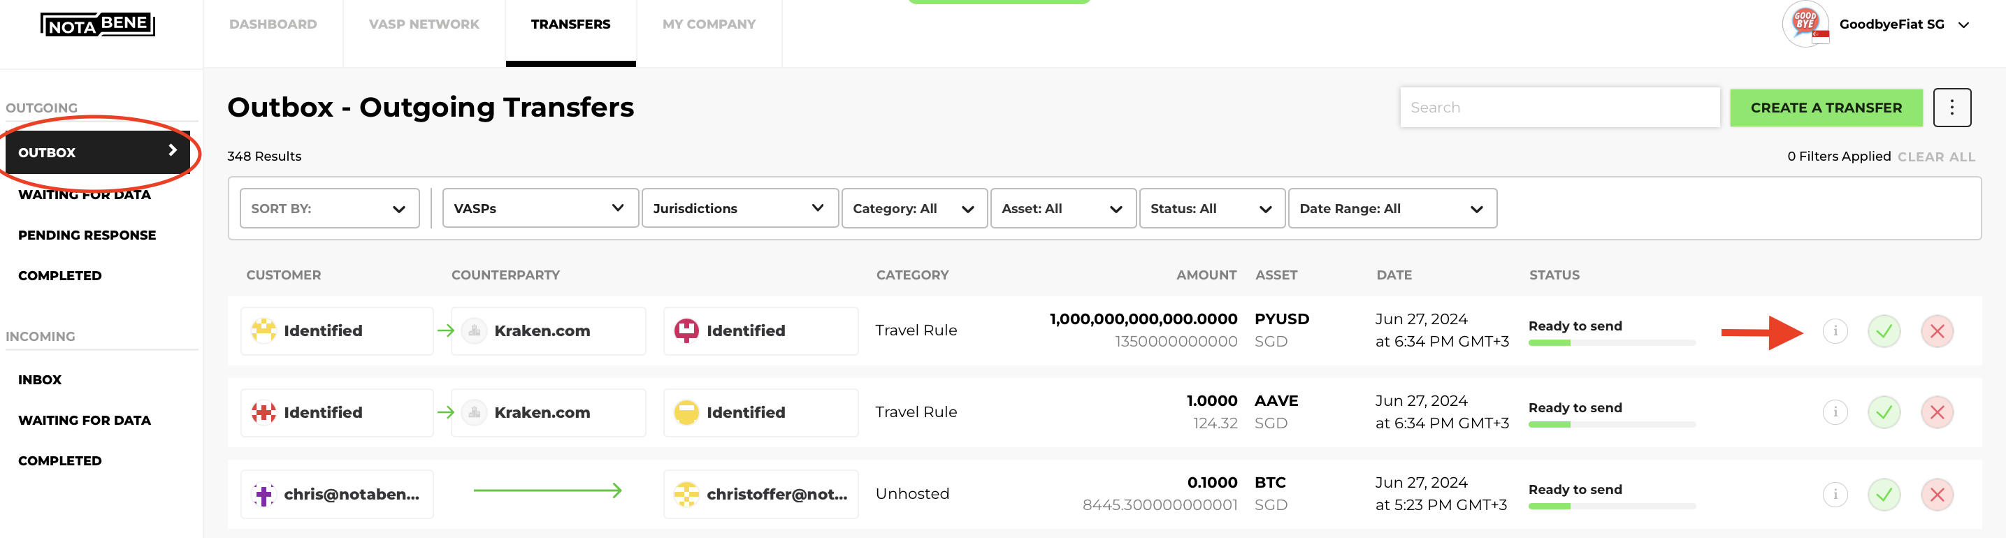Open the VASP Network tab

click(424, 24)
